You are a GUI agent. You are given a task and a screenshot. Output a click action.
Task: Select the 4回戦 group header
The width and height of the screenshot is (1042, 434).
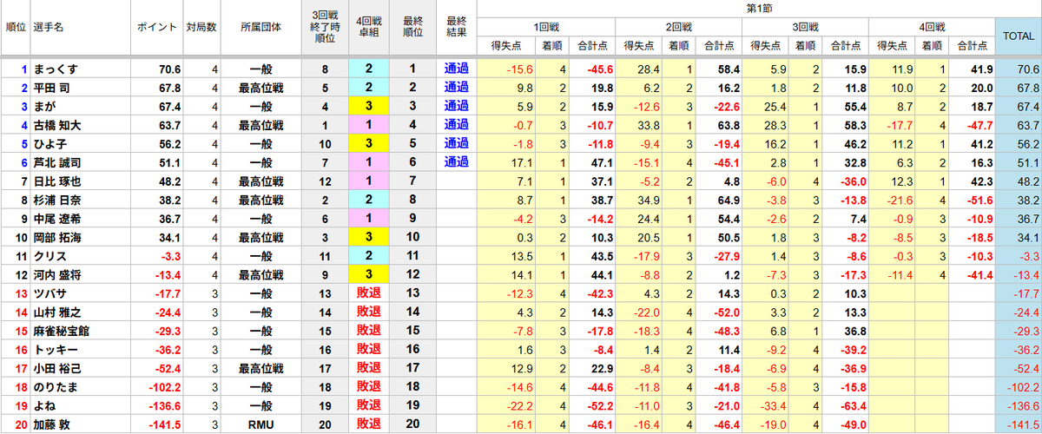(934, 27)
